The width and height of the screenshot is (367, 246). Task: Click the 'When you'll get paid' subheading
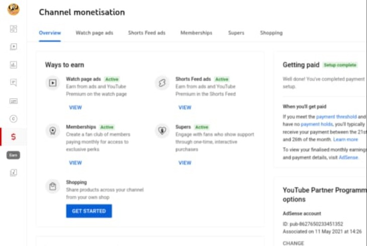pos(305,107)
